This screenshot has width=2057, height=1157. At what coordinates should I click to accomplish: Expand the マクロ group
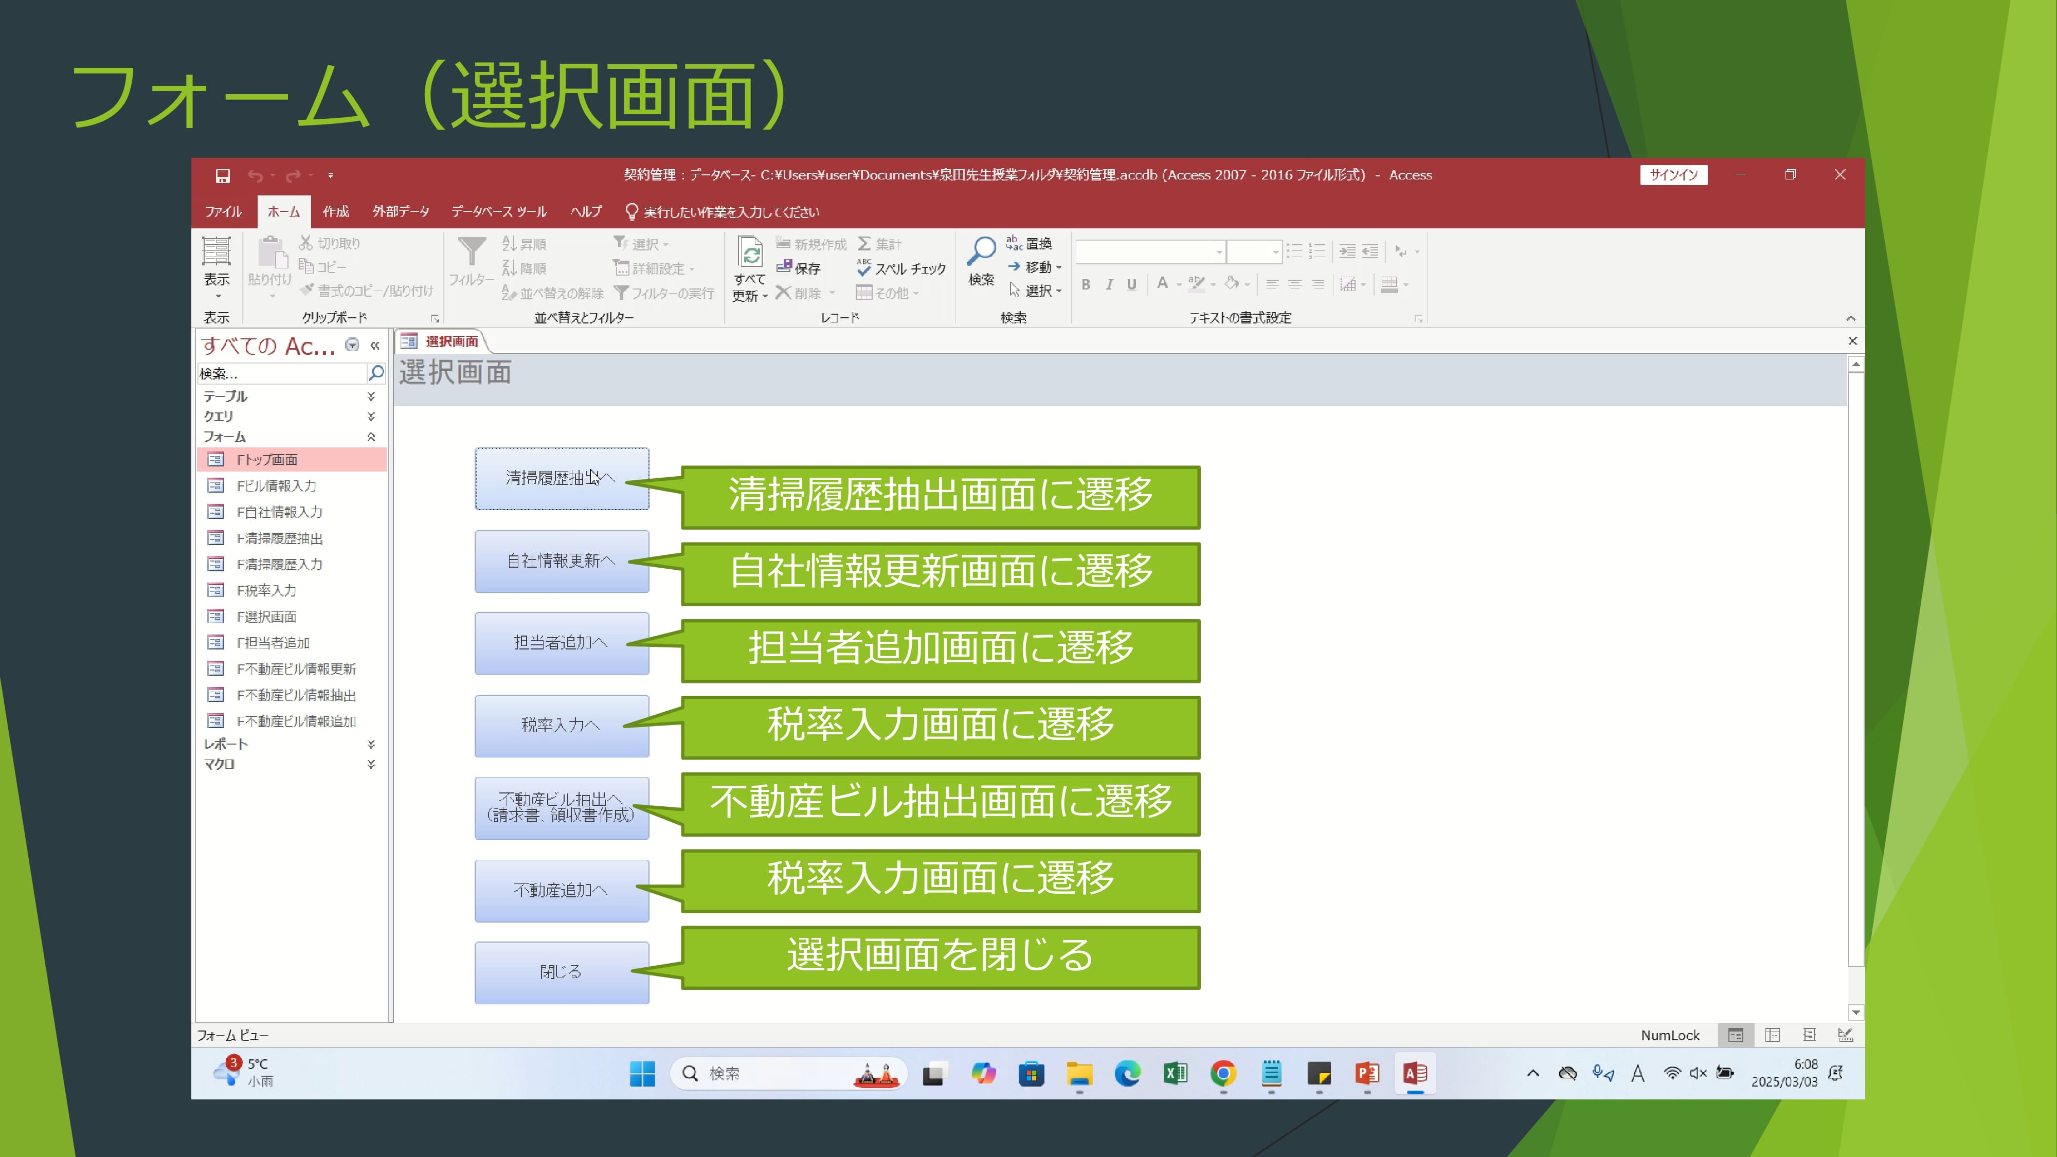click(x=371, y=764)
